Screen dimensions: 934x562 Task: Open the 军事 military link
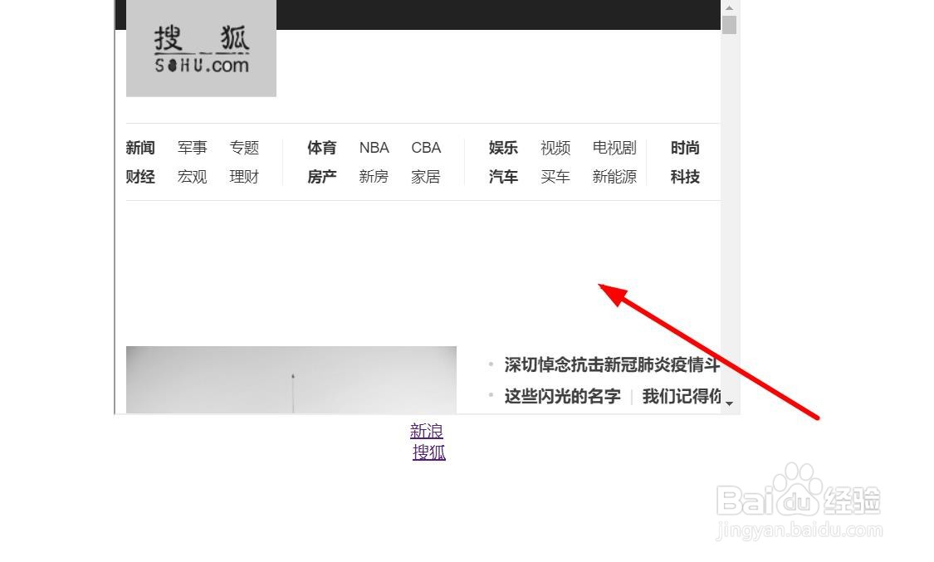click(193, 148)
